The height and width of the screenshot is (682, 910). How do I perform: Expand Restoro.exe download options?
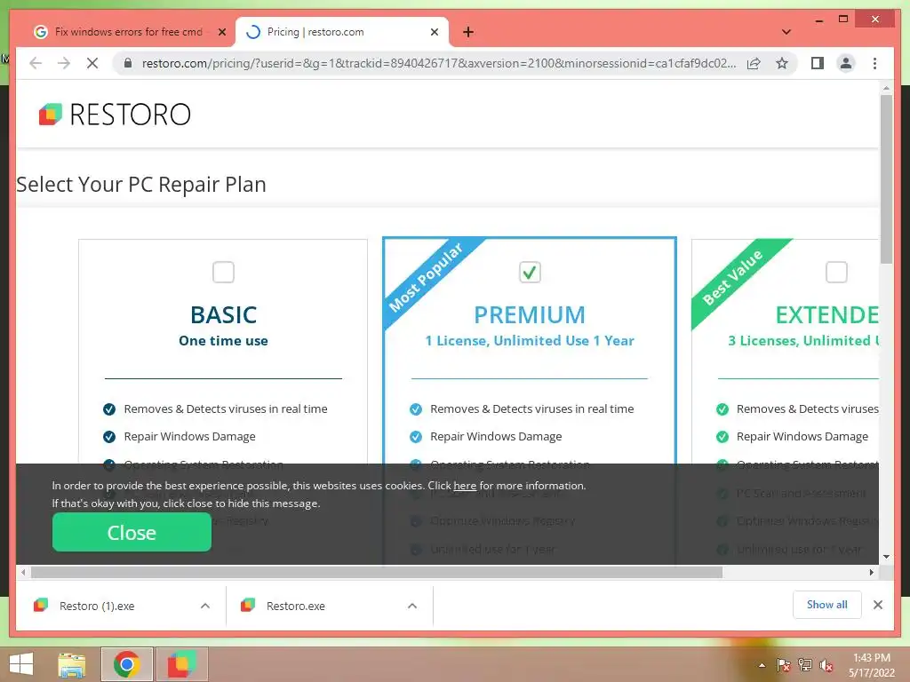coord(412,606)
